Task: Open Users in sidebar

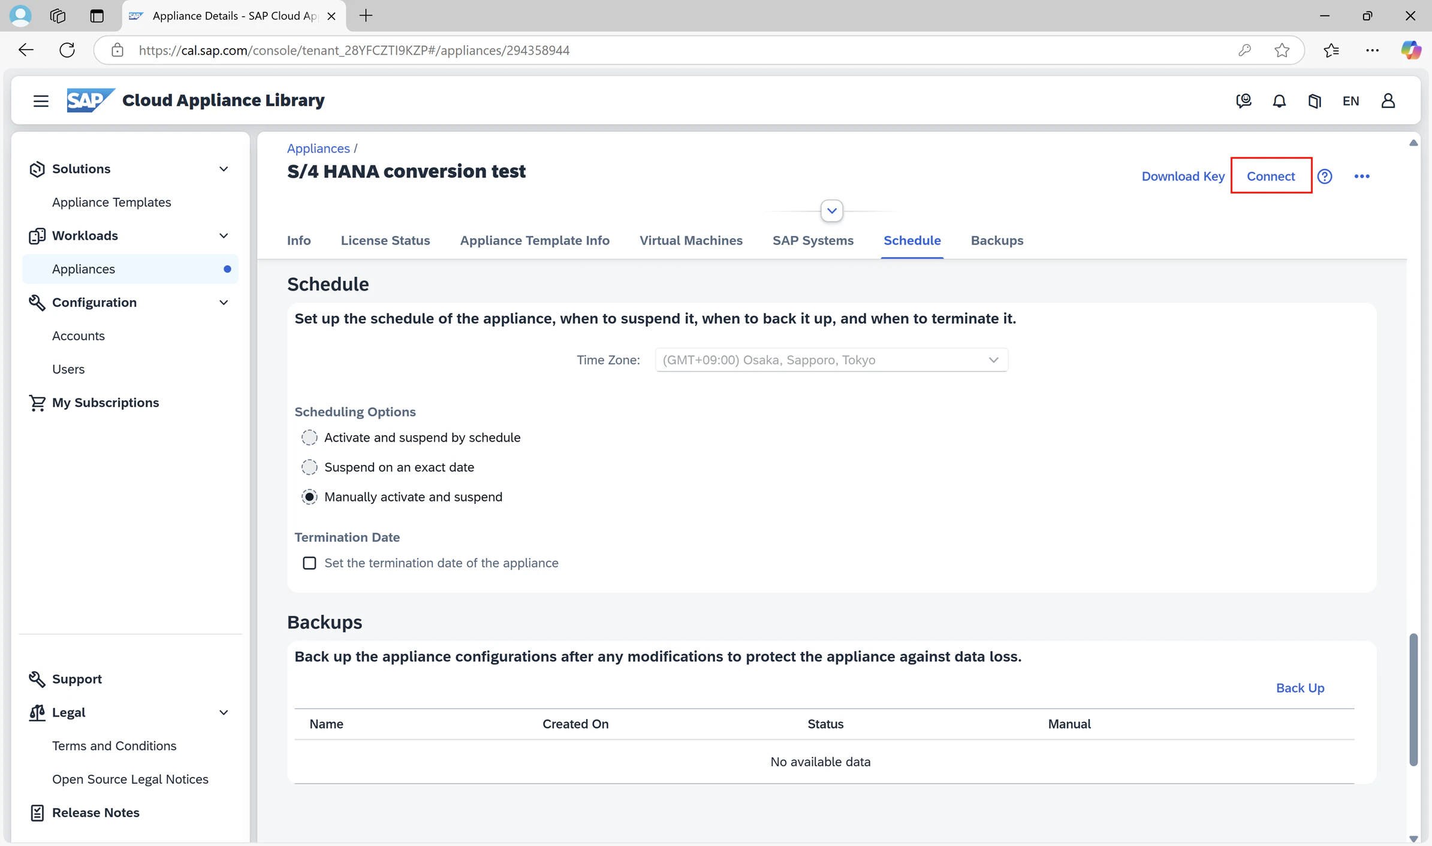Action: (68, 370)
